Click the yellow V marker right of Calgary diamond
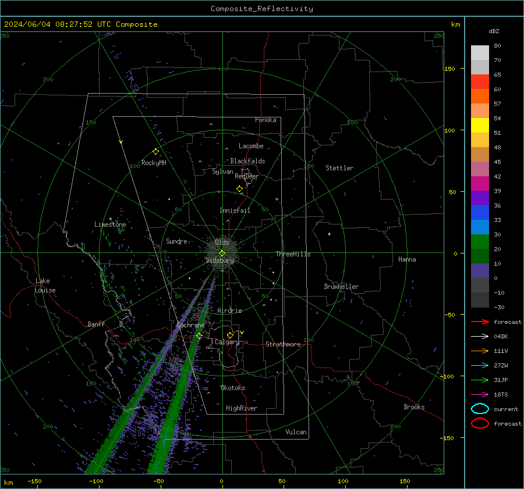This screenshot has height=489, width=524. (x=242, y=333)
